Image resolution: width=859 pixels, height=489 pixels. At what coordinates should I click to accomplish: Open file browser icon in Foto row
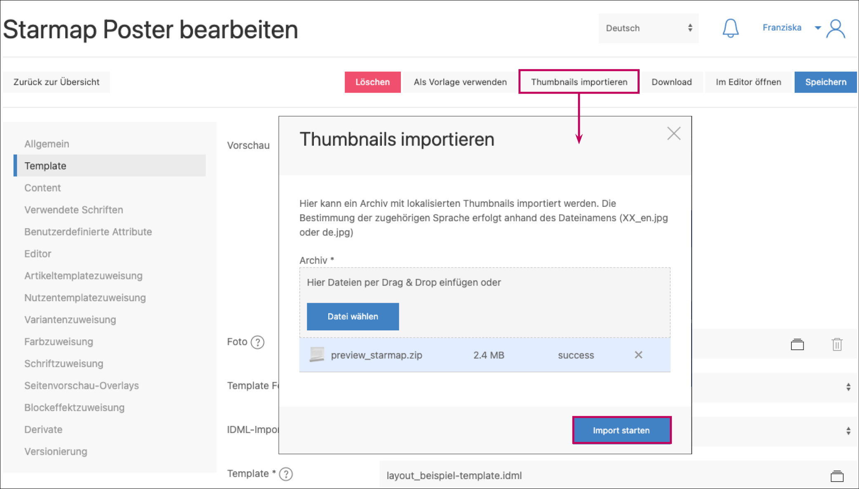[x=797, y=344]
